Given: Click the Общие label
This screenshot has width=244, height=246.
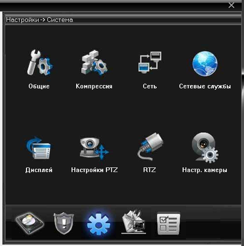Looking at the screenshot, I should [39, 86].
